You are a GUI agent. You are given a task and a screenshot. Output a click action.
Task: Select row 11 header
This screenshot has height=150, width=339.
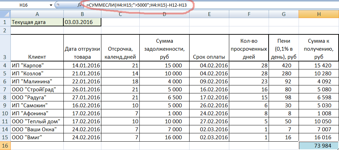(x=5, y=121)
